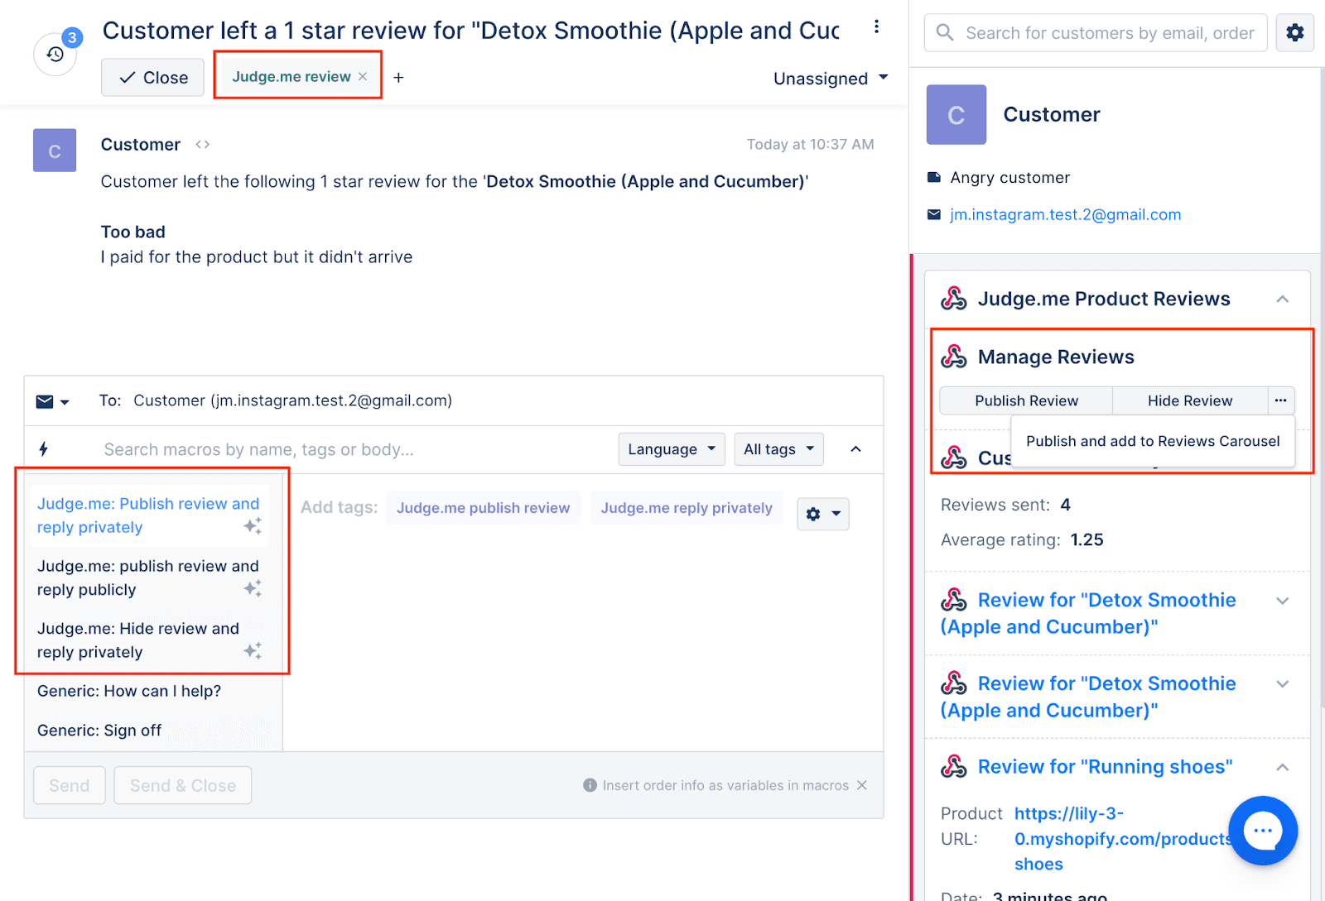This screenshot has height=901, width=1325.
Task: Open the Language filter dropdown
Action: pyautogui.click(x=671, y=449)
